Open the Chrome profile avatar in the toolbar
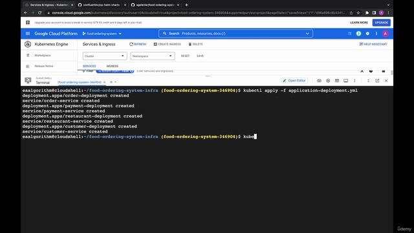414x233 pixels. click(381, 13)
